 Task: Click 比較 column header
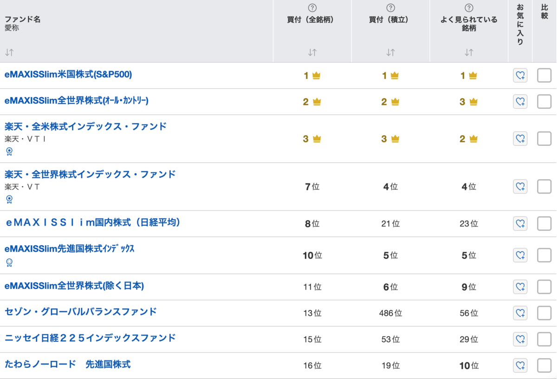[544, 12]
